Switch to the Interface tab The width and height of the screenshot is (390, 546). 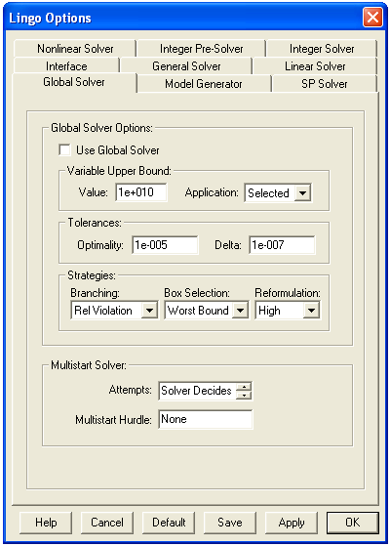point(66,65)
